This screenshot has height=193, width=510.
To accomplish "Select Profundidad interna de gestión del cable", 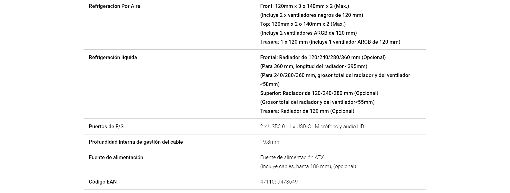I will 136,142.
